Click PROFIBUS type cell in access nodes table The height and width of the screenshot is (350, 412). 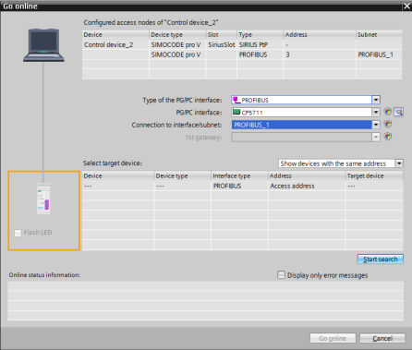pos(260,54)
